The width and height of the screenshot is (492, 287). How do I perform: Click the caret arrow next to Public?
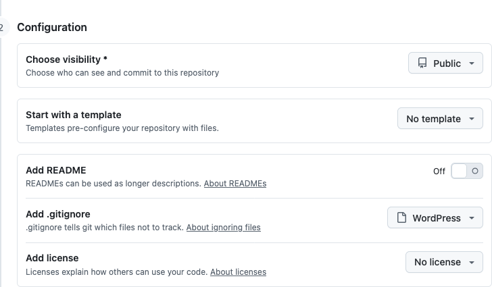point(472,63)
